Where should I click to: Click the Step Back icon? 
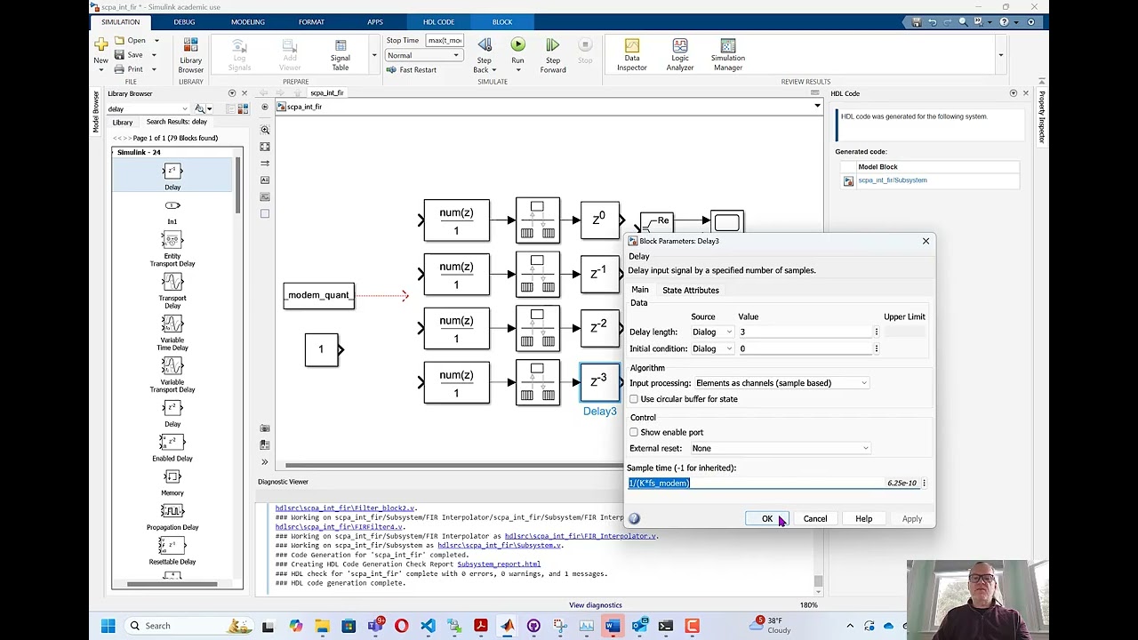pyautogui.click(x=484, y=44)
